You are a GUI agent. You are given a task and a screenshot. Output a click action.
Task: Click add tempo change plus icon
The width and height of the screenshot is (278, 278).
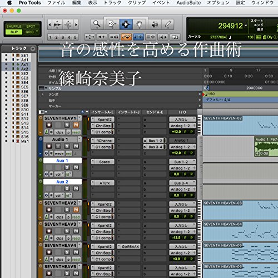[200, 94]
